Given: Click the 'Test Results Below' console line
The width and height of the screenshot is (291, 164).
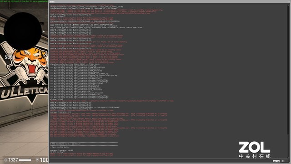Looking at the screenshot, I should click(60, 147).
